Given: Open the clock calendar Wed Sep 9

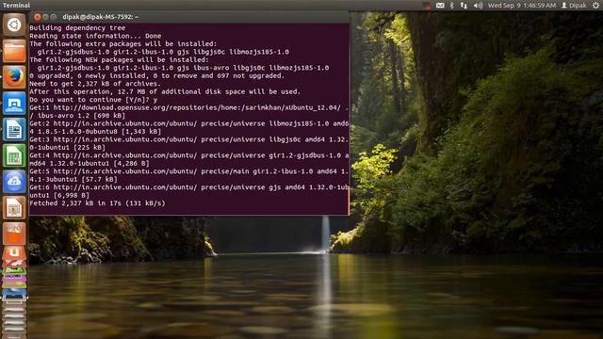Looking at the screenshot, I should [522, 6].
